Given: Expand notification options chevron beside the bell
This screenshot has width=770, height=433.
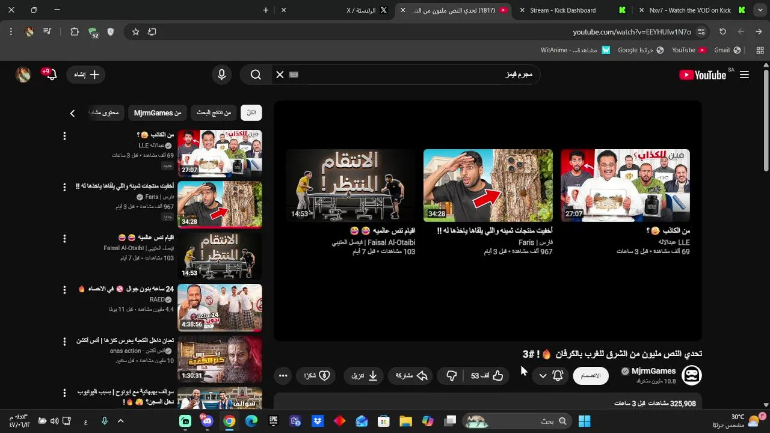Looking at the screenshot, I should [543, 376].
